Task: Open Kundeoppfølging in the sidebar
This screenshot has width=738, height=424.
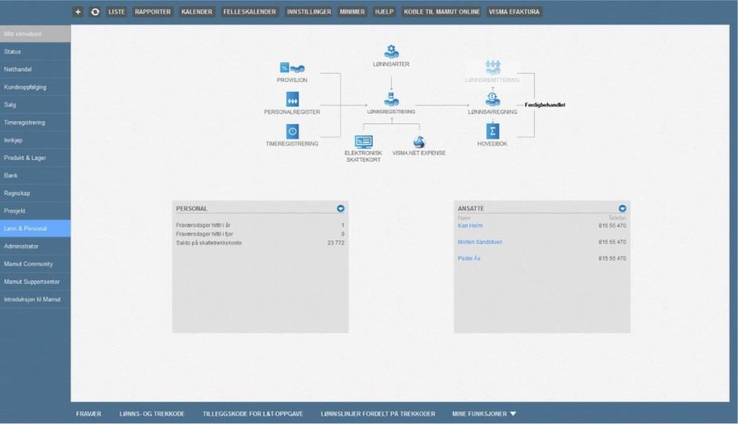Action: [x=35, y=87]
